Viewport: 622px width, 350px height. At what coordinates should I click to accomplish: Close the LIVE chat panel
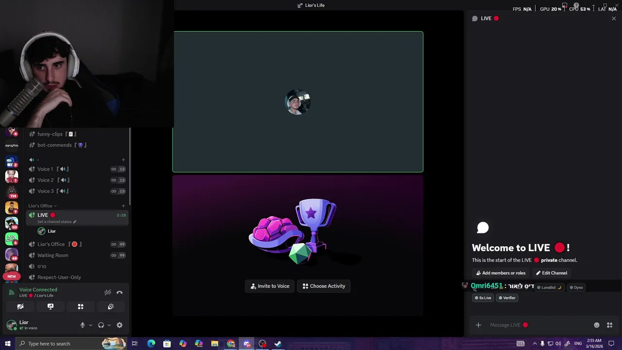[x=614, y=18]
